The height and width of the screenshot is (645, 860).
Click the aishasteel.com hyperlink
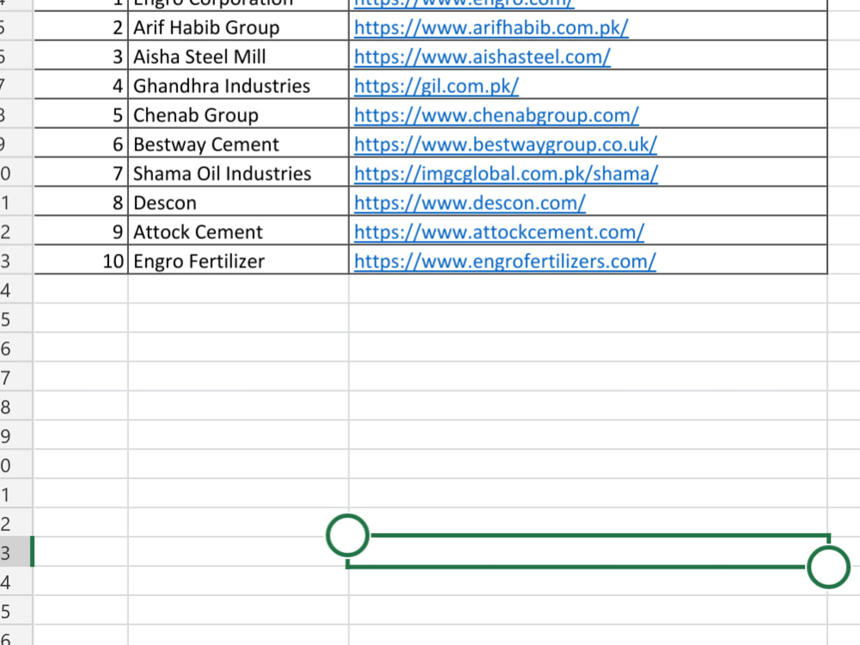[482, 57]
